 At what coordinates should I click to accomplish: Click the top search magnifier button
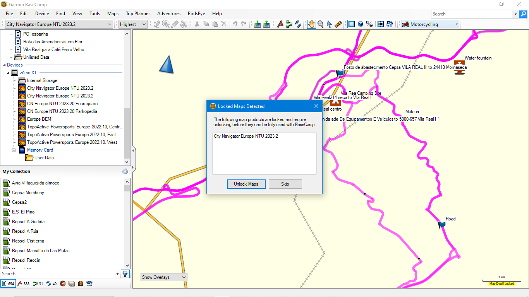[x=523, y=14]
